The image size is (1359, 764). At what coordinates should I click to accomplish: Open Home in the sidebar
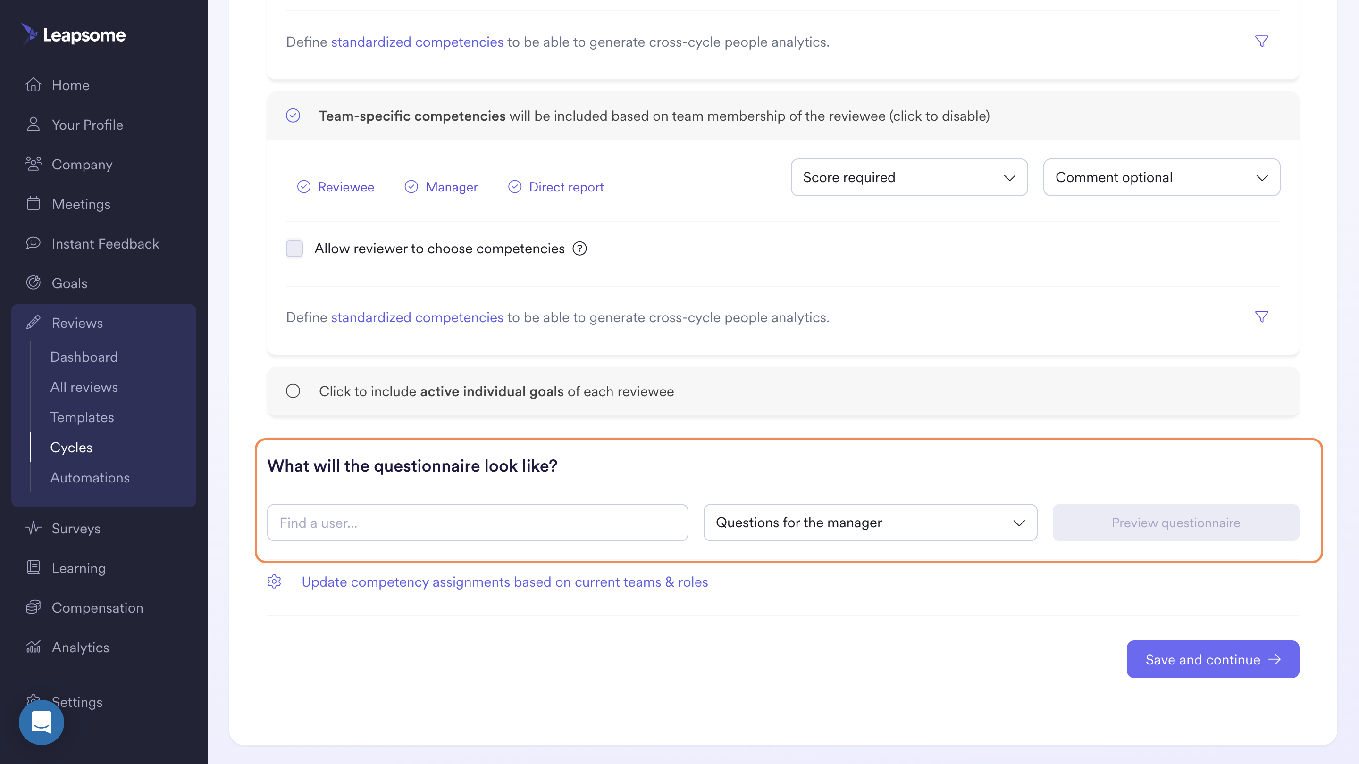tap(71, 85)
